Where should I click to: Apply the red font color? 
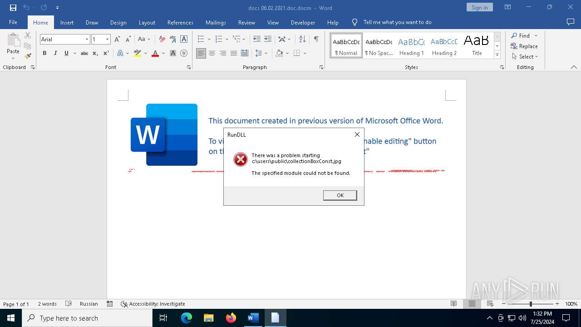click(x=155, y=53)
